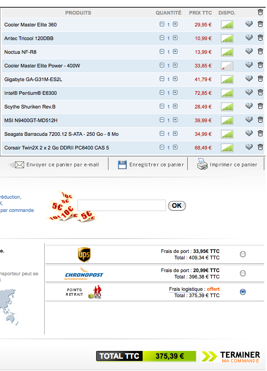Click the PRIX TTC column header
267x371 pixels.
pyautogui.click(x=200, y=13)
